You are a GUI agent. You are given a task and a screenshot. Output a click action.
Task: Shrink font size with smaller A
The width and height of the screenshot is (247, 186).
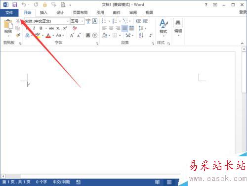(x=79, y=35)
